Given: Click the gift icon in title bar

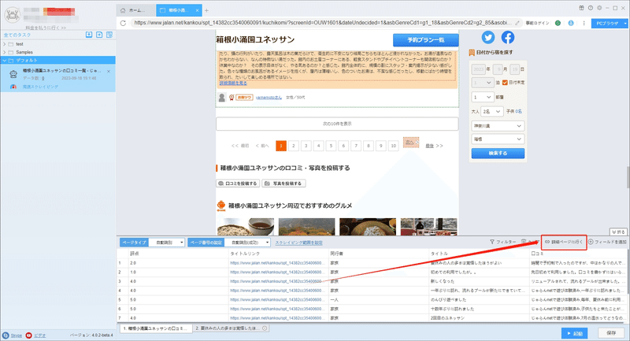Looking at the screenshot, I should tap(581, 8).
